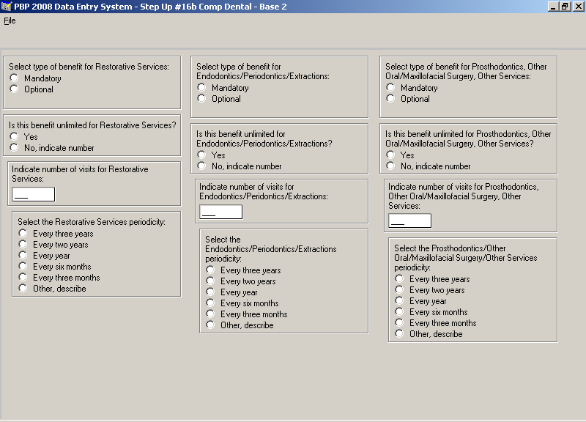
Task: Select Mandatory for Restorative Services benefit type
Action: [14, 78]
